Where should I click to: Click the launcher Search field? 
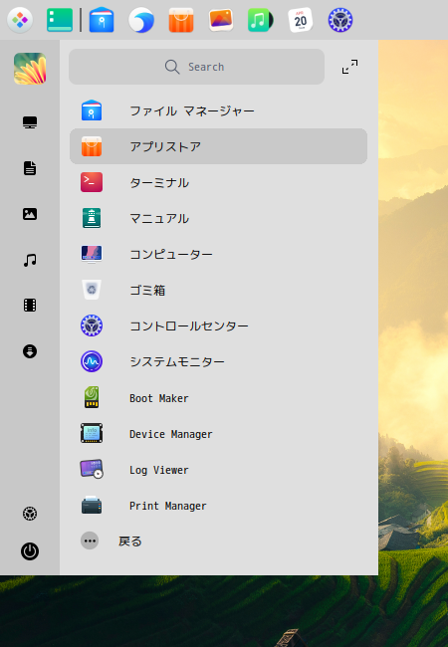click(196, 67)
